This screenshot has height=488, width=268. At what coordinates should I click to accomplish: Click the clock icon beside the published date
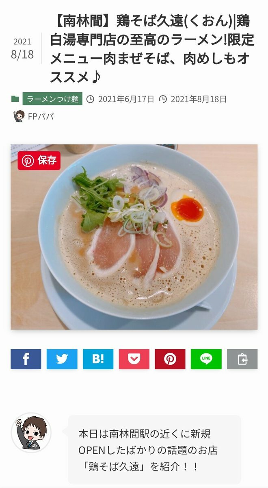tap(91, 99)
